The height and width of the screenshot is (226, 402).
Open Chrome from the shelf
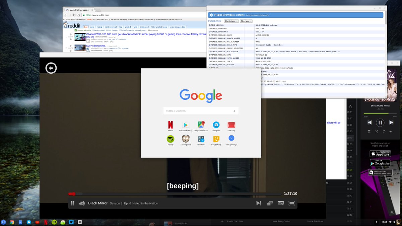click(12, 222)
